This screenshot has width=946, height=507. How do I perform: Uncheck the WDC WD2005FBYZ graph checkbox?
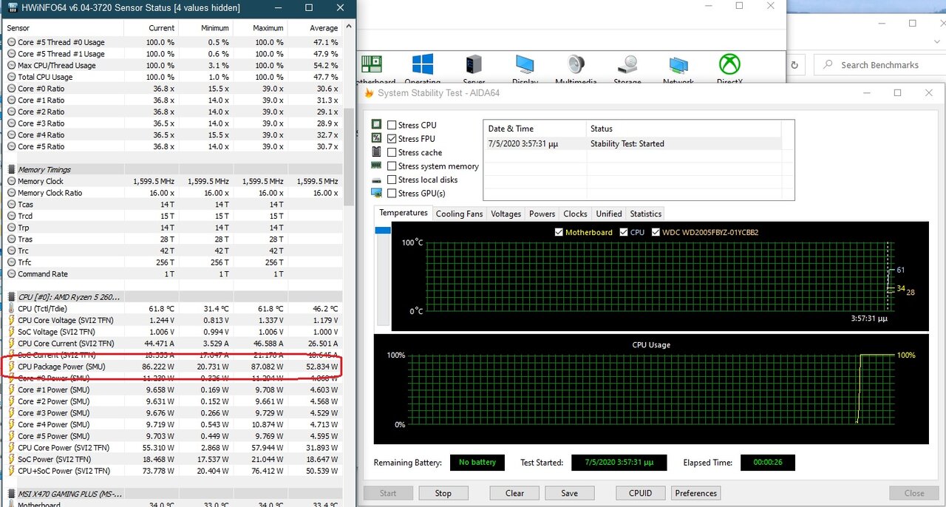coord(656,232)
